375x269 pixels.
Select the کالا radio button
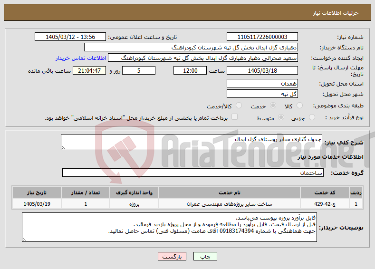(x=299, y=106)
